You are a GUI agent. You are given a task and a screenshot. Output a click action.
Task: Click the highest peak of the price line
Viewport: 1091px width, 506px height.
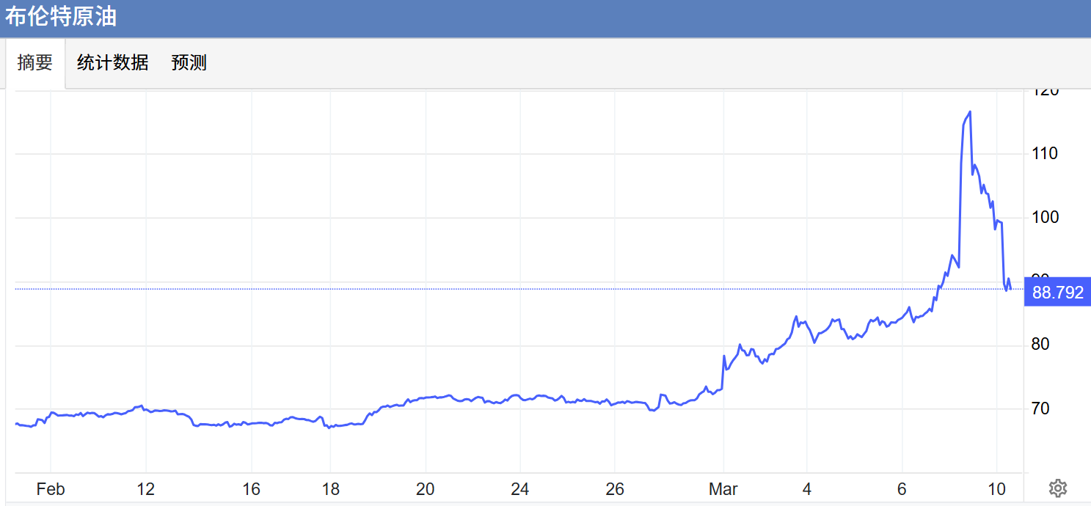pyautogui.click(x=970, y=112)
